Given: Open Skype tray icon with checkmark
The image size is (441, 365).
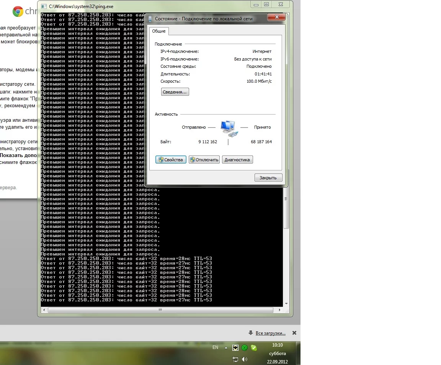Looking at the screenshot, I should (x=254, y=348).
